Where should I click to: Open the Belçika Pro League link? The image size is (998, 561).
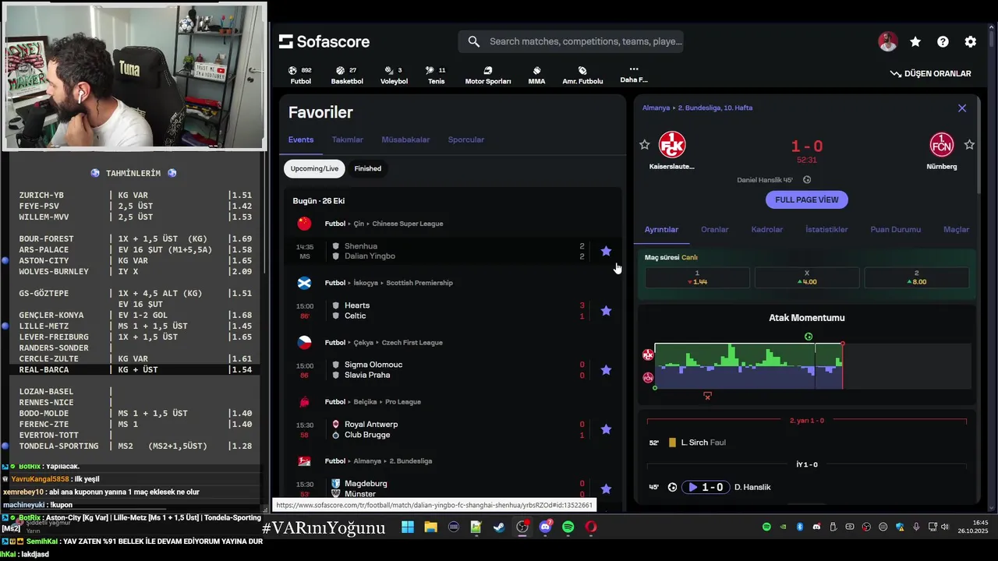coord(402,402)
